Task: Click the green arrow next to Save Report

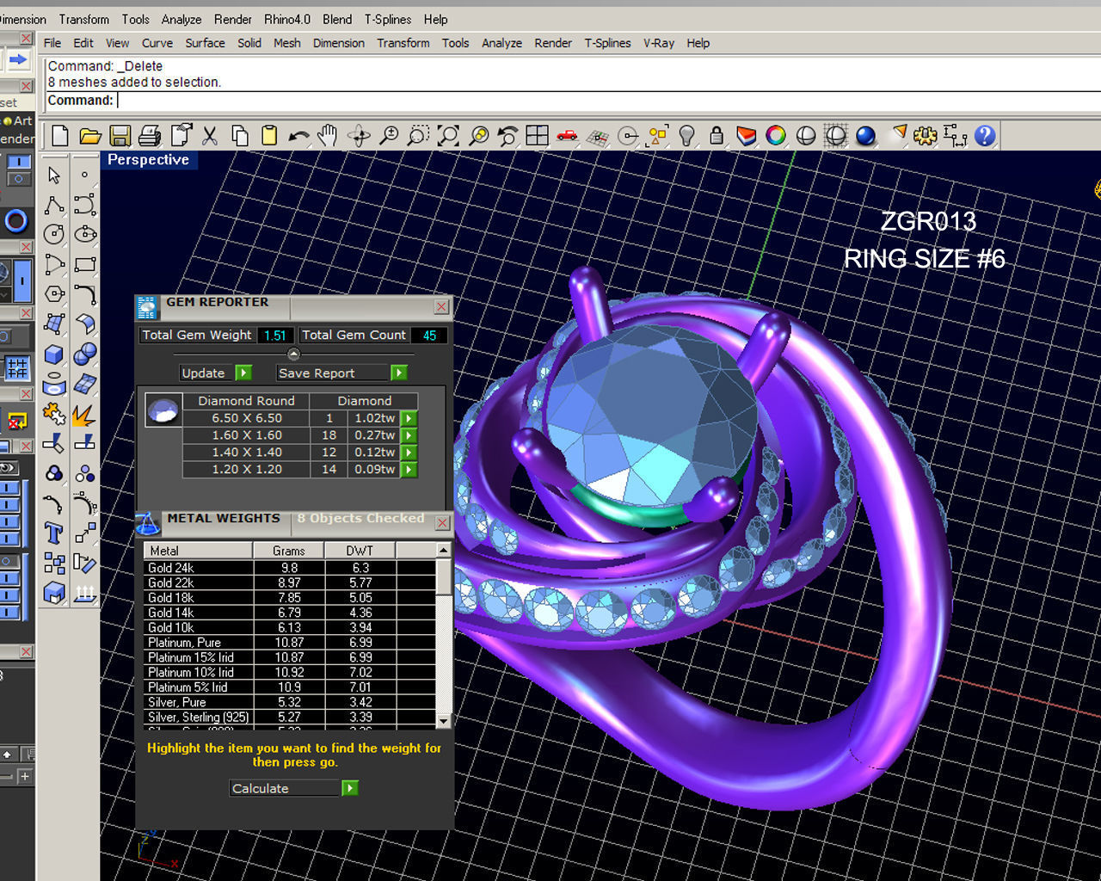Action: (398, 373)
